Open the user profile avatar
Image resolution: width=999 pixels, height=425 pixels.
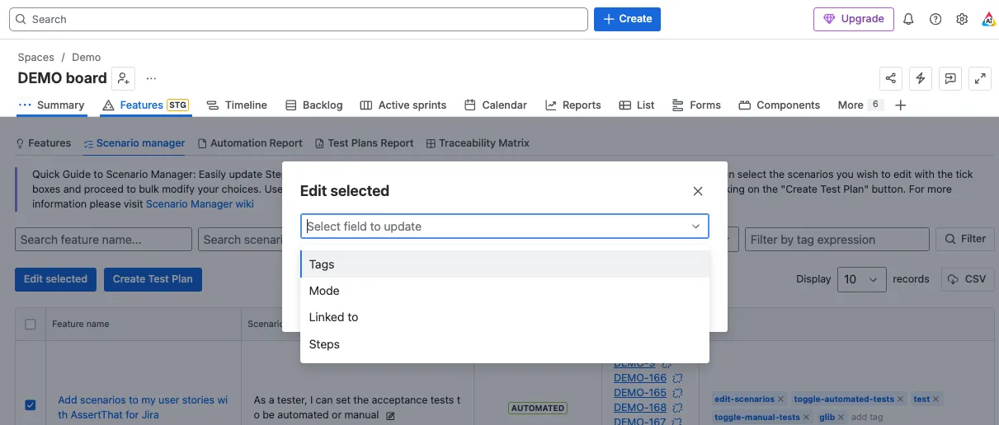coord(988,19)
